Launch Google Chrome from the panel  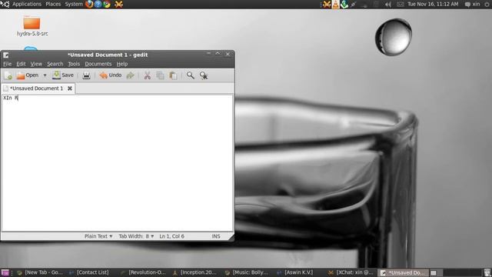[x=107, y=4]
